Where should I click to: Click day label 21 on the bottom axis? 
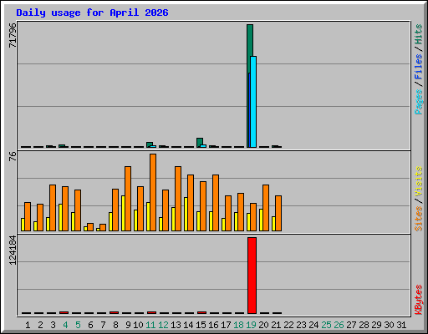pyautogui.click(x=276, y=325)
